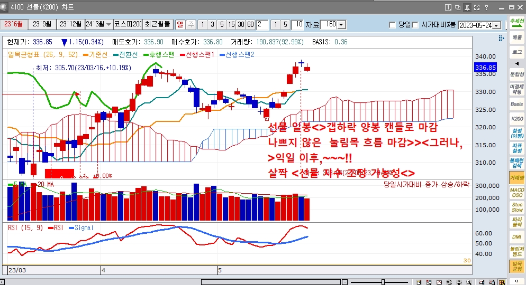
Task: Click the DMI indicator button
Action: [517, 236]
